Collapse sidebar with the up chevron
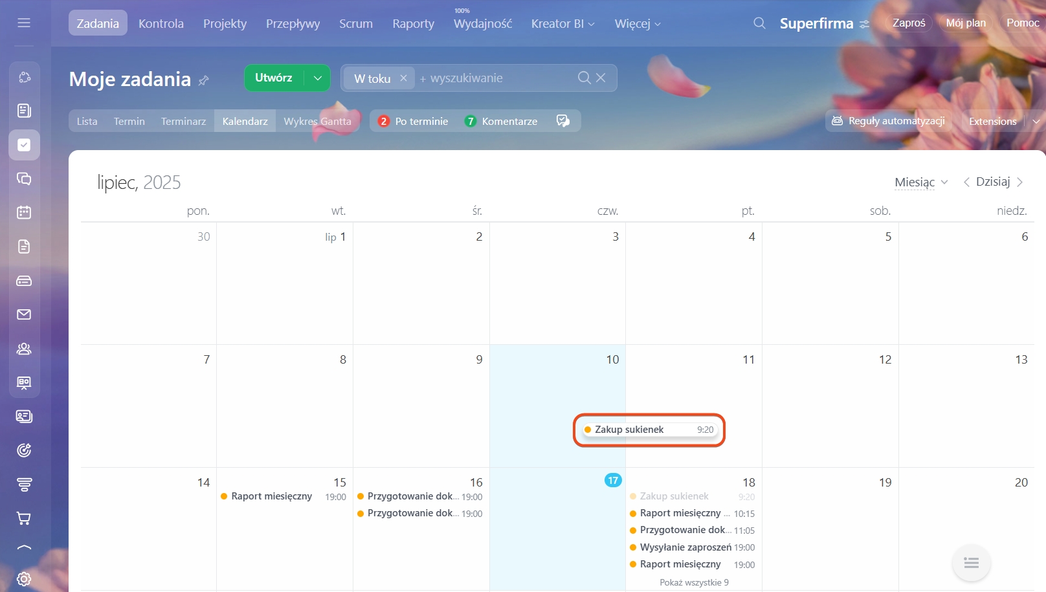 point(24,548)
